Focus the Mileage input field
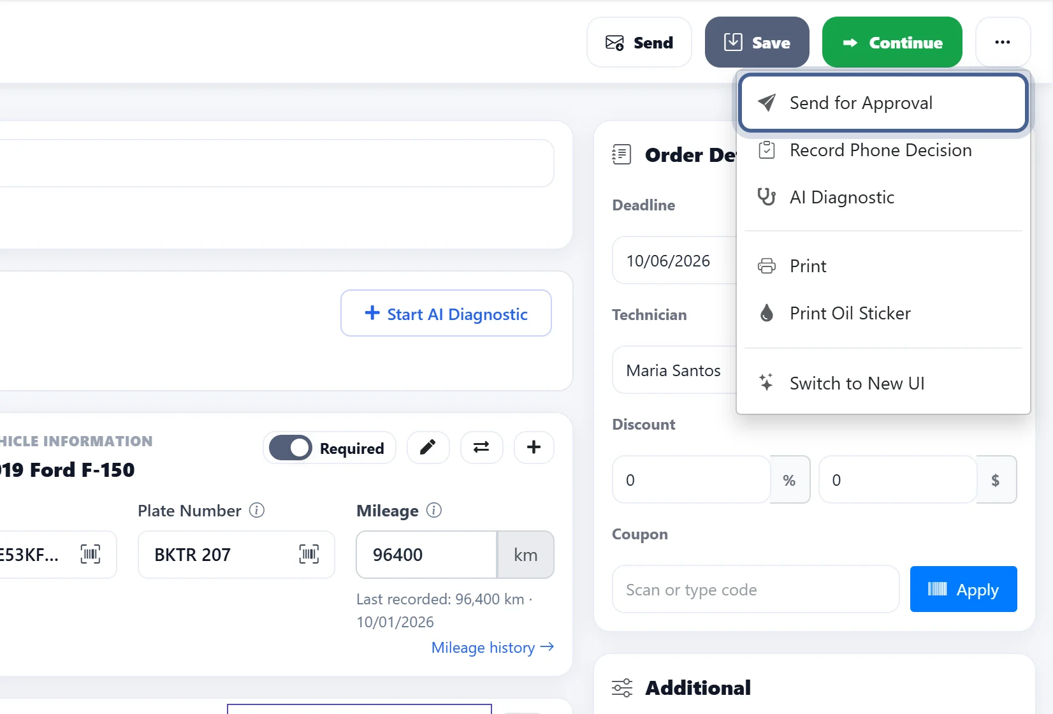The height and width of the screenshot is (714, 1053). (426, 555)
